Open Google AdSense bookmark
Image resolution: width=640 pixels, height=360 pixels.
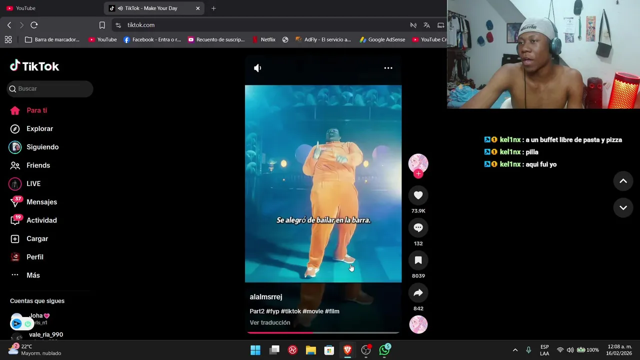[382, 39]
